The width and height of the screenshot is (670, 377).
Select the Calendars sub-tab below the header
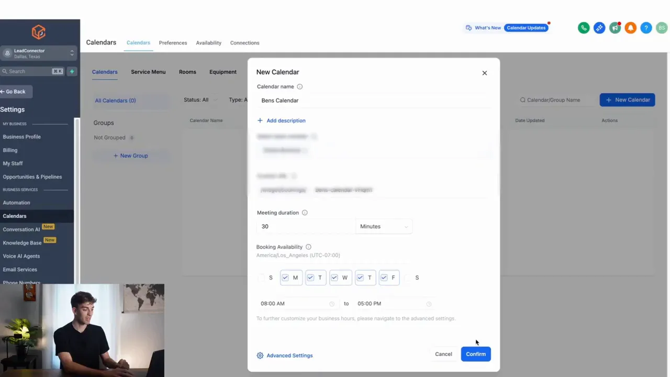point(105,72)
